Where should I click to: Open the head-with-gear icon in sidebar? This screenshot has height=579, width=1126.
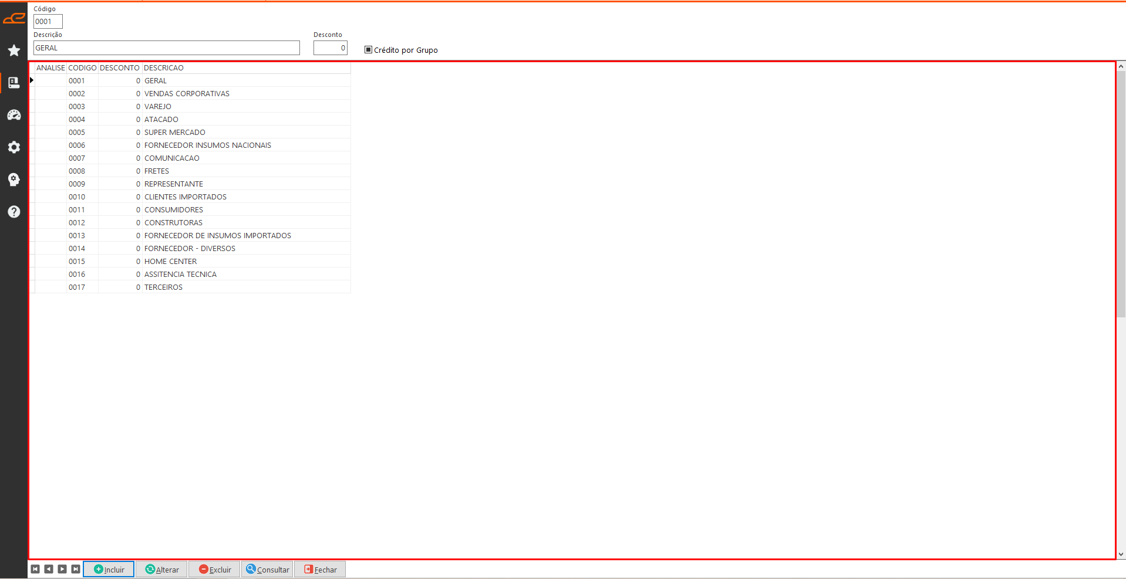click(14, 180)
